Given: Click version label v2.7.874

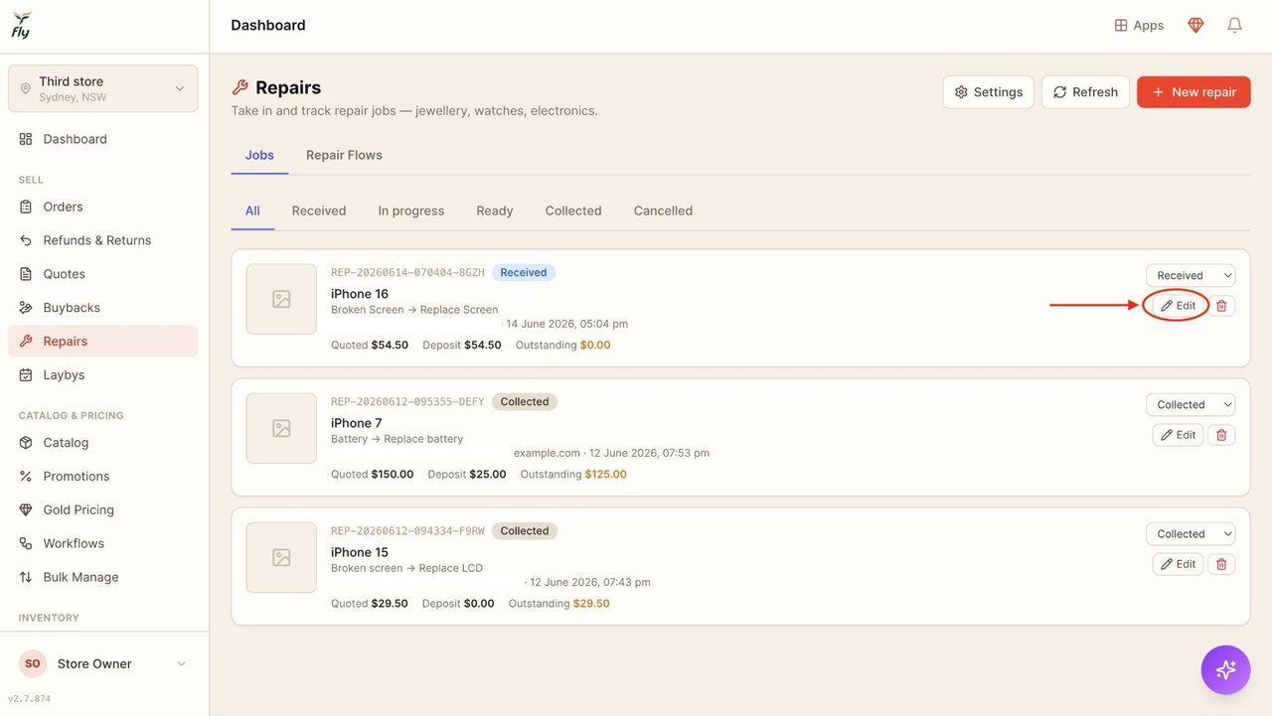Looking at the screenshot, I should coord(29,699).
